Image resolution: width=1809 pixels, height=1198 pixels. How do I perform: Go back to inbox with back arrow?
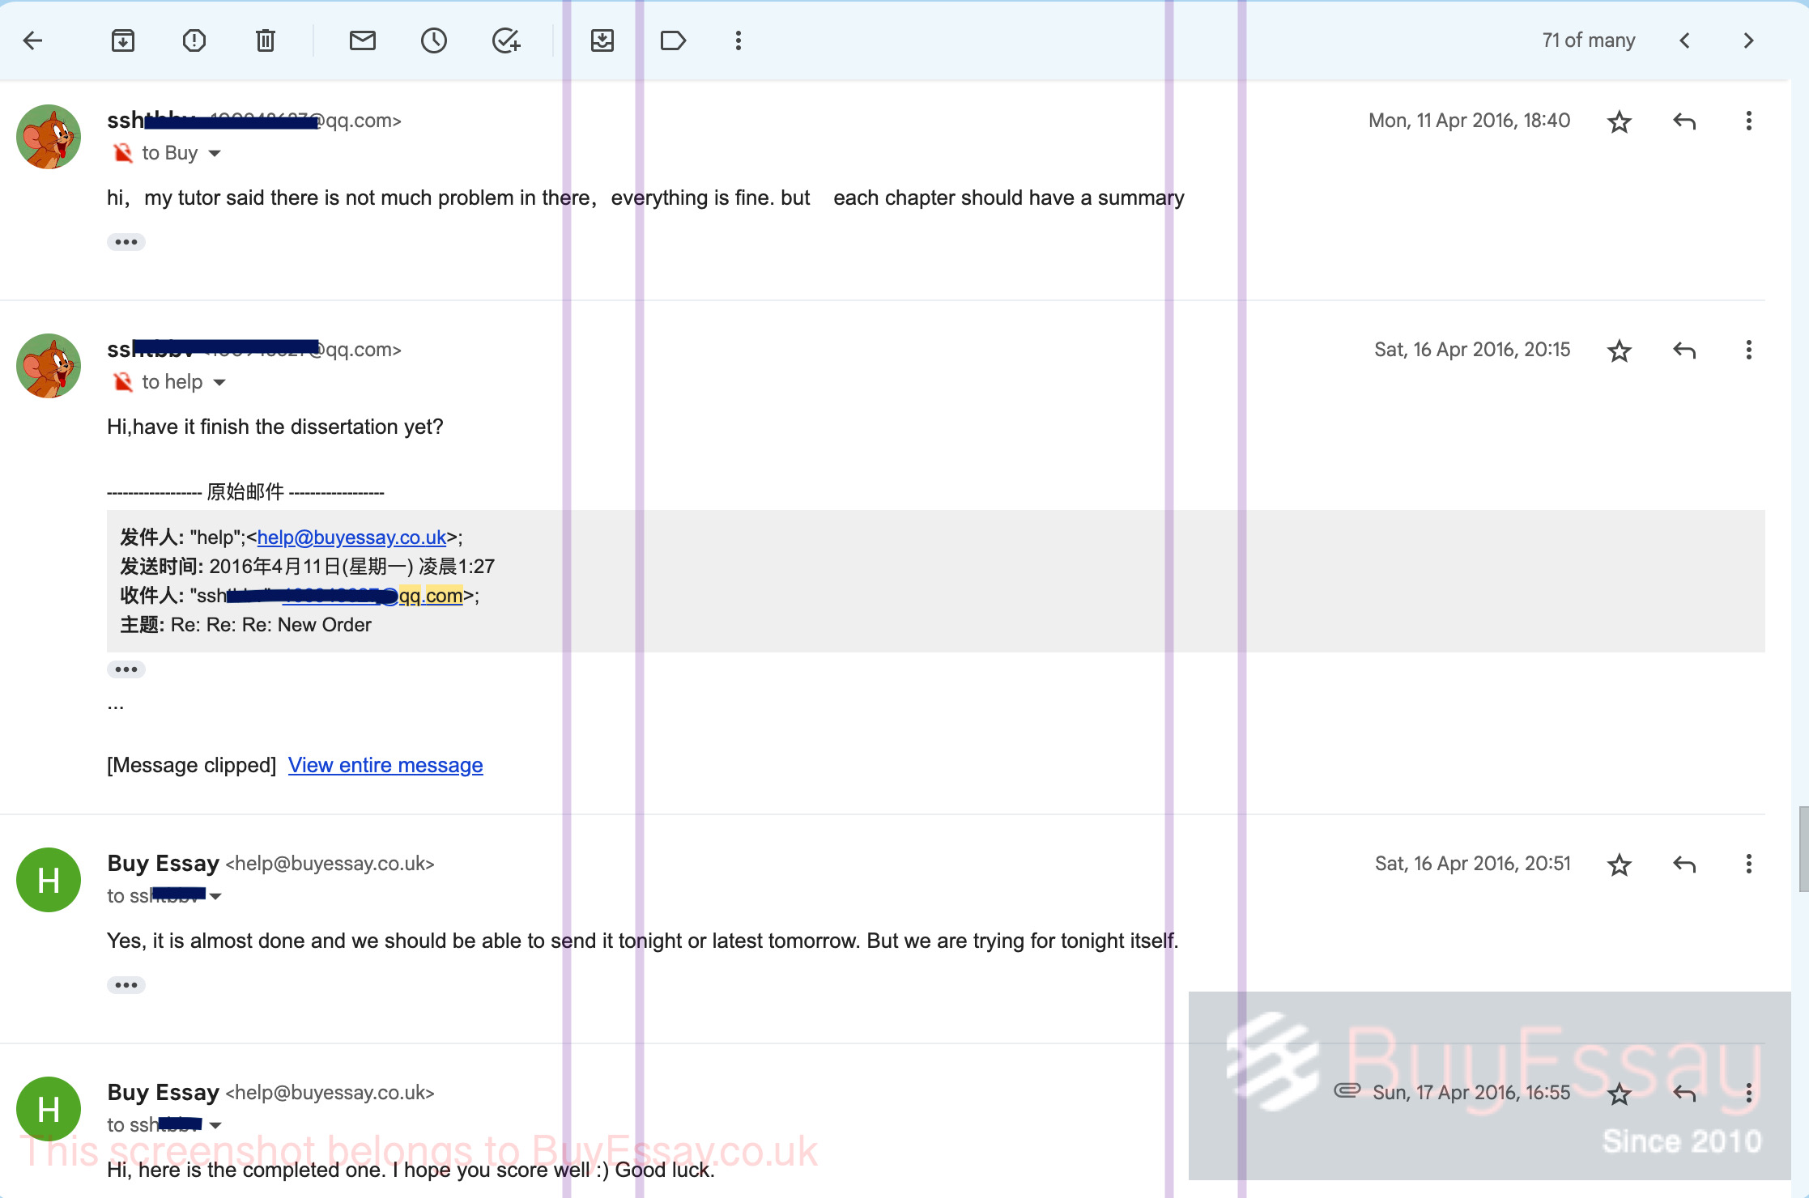coord(33,40)
